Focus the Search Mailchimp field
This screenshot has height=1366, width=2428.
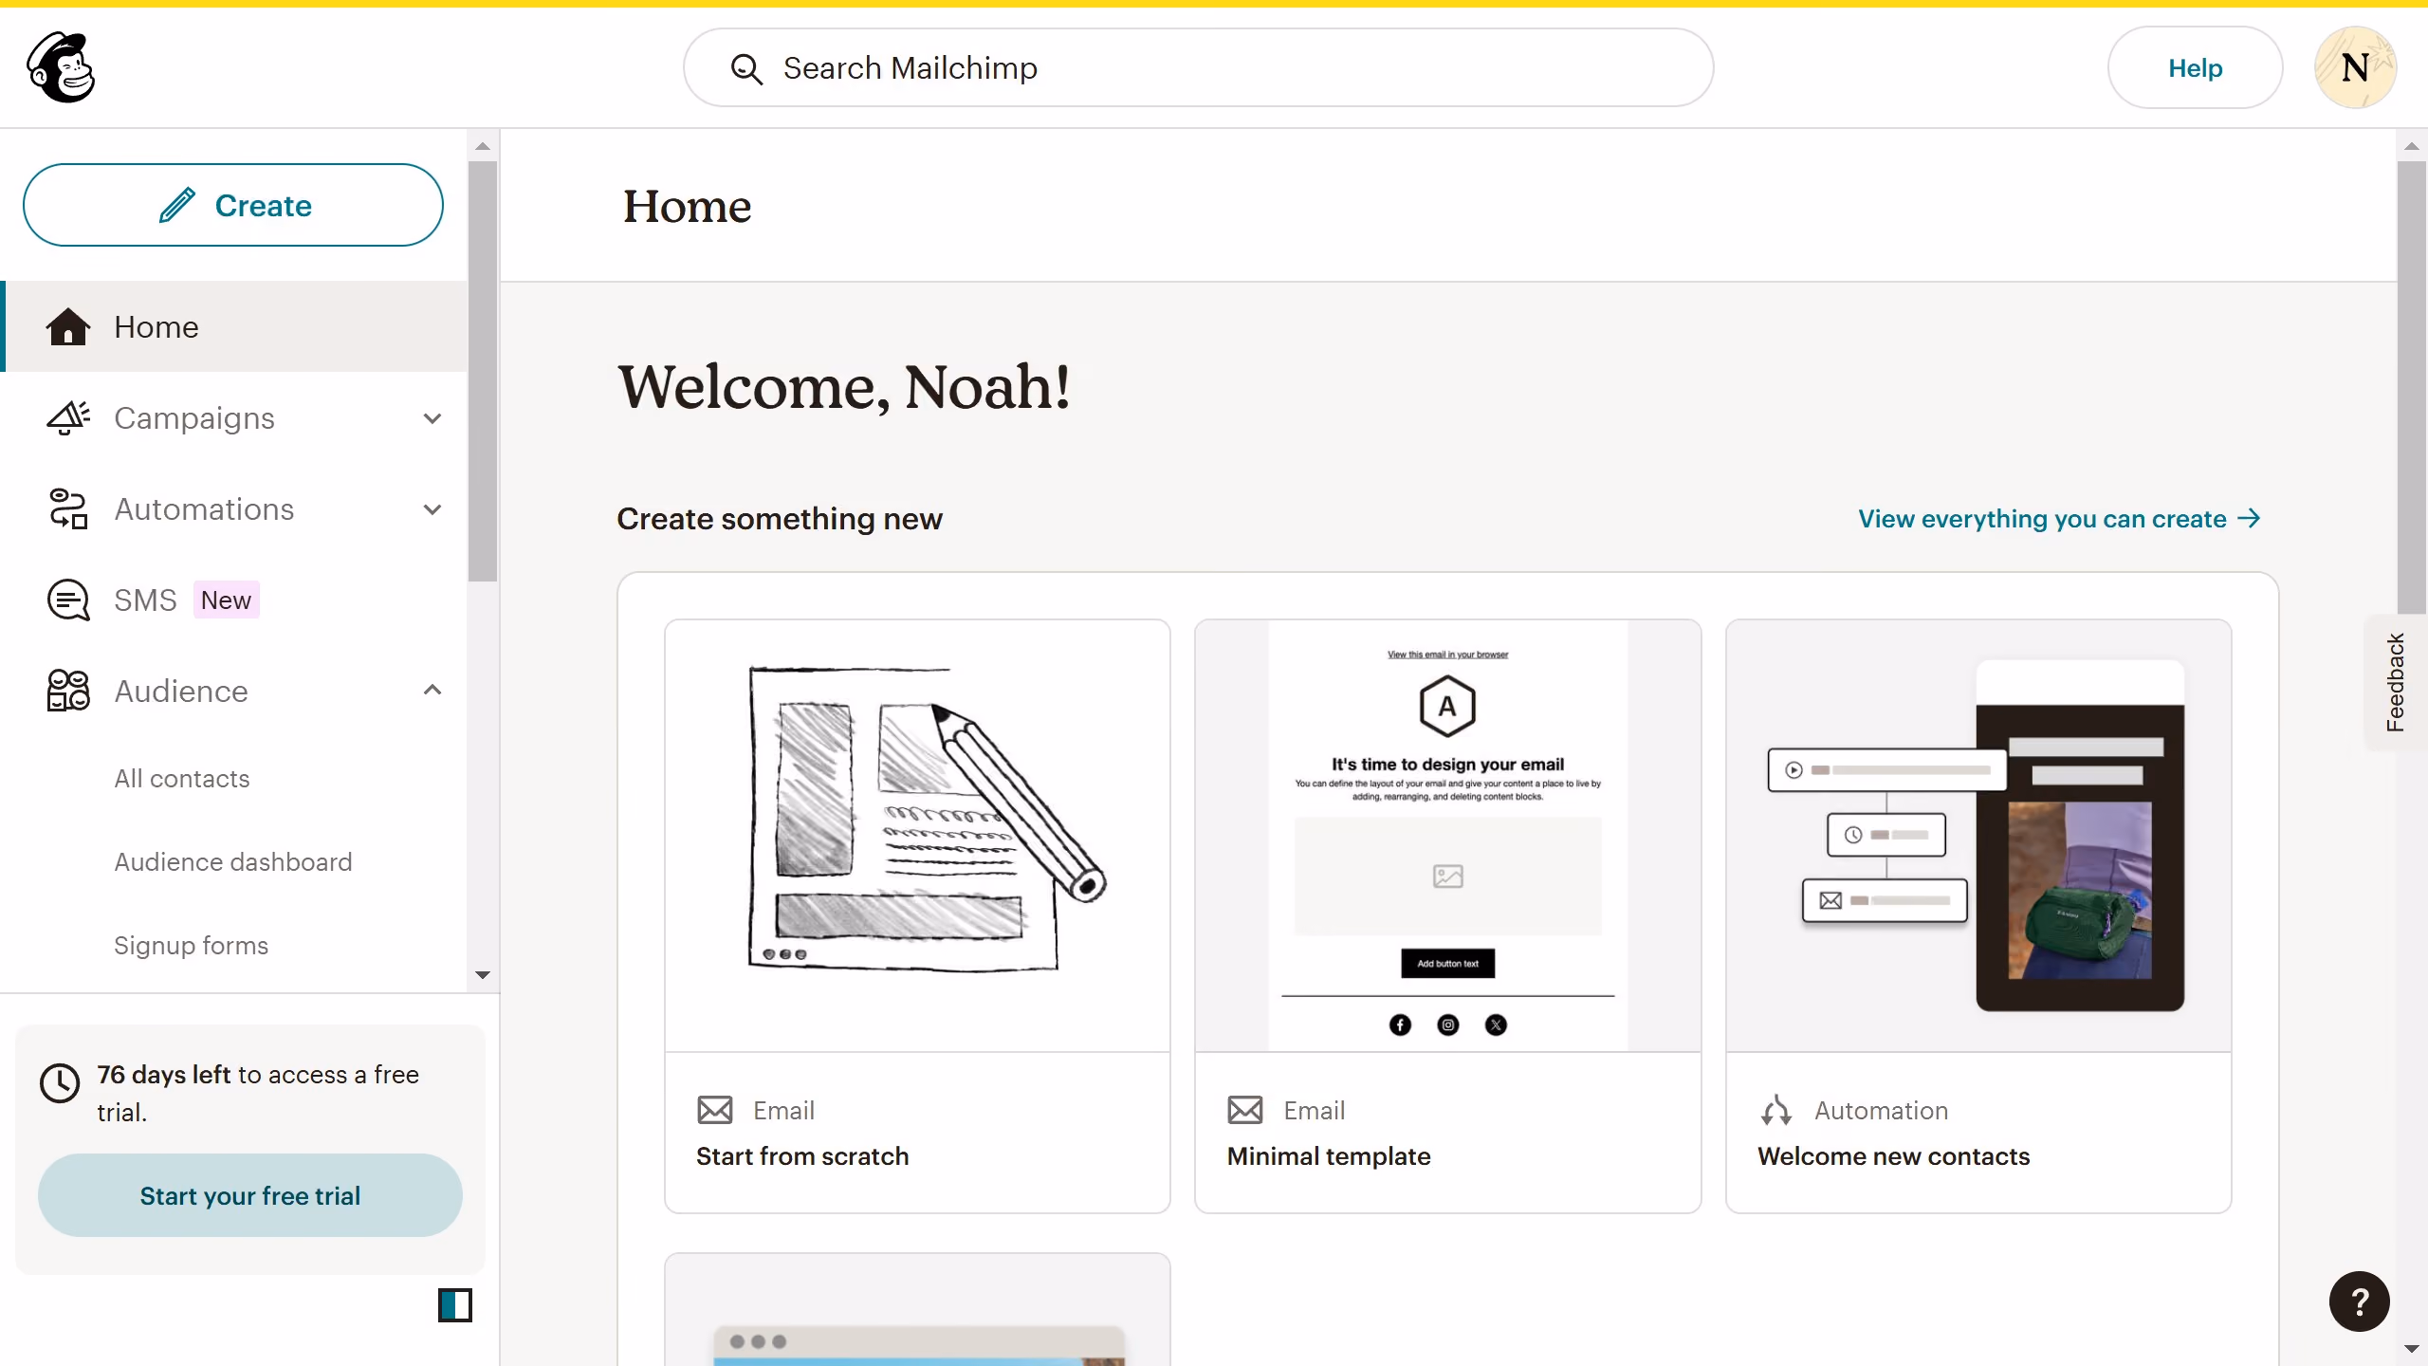click(1198, 67)
